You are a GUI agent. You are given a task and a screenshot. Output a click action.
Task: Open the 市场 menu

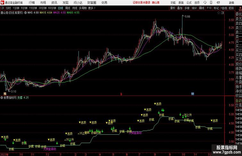click(x=43, y=3)
